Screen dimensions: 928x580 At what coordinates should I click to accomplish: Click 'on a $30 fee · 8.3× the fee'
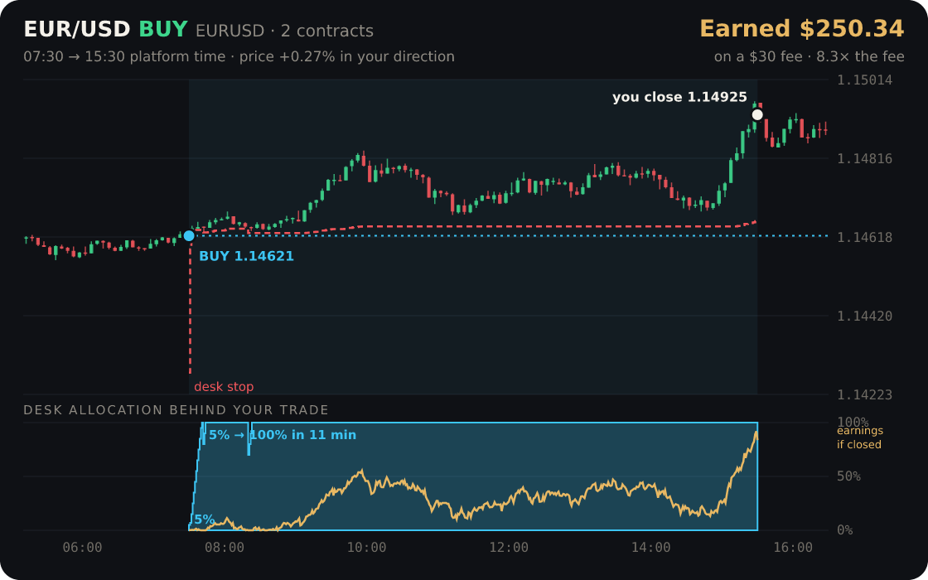pos(809,57)
